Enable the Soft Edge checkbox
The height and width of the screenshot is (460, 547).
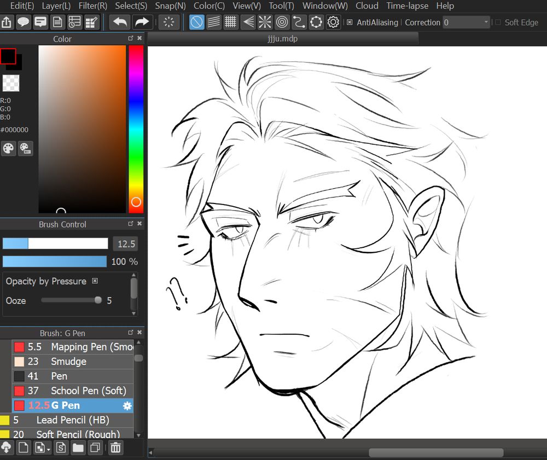498,22
